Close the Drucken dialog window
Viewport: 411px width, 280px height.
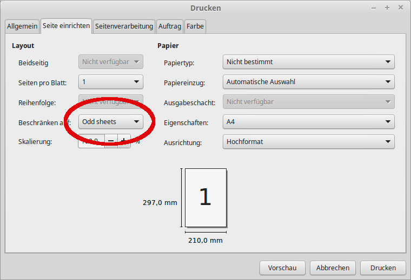400,8
